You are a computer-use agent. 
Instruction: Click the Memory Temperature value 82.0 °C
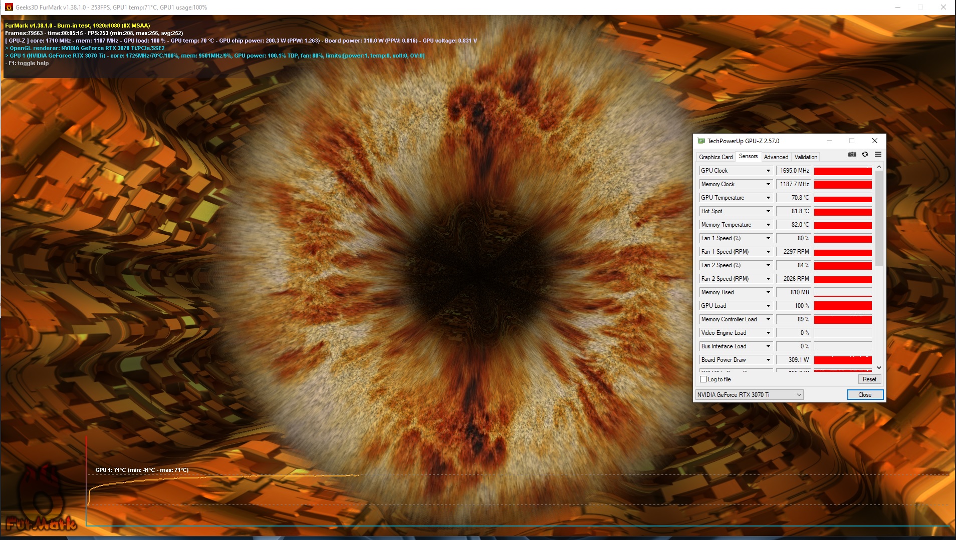794,225
